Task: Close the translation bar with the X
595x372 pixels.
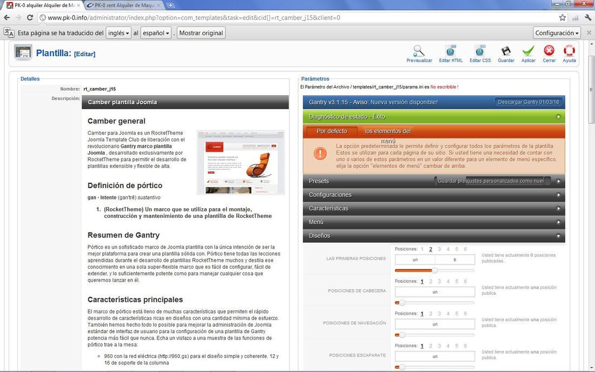Action: pos(589,32)
